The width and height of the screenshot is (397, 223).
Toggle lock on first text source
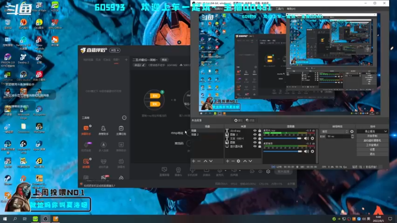tap(260, 131)
